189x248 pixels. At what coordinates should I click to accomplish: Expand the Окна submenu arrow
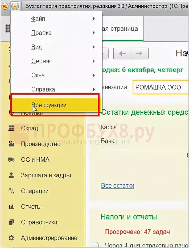tap(94, 75)
